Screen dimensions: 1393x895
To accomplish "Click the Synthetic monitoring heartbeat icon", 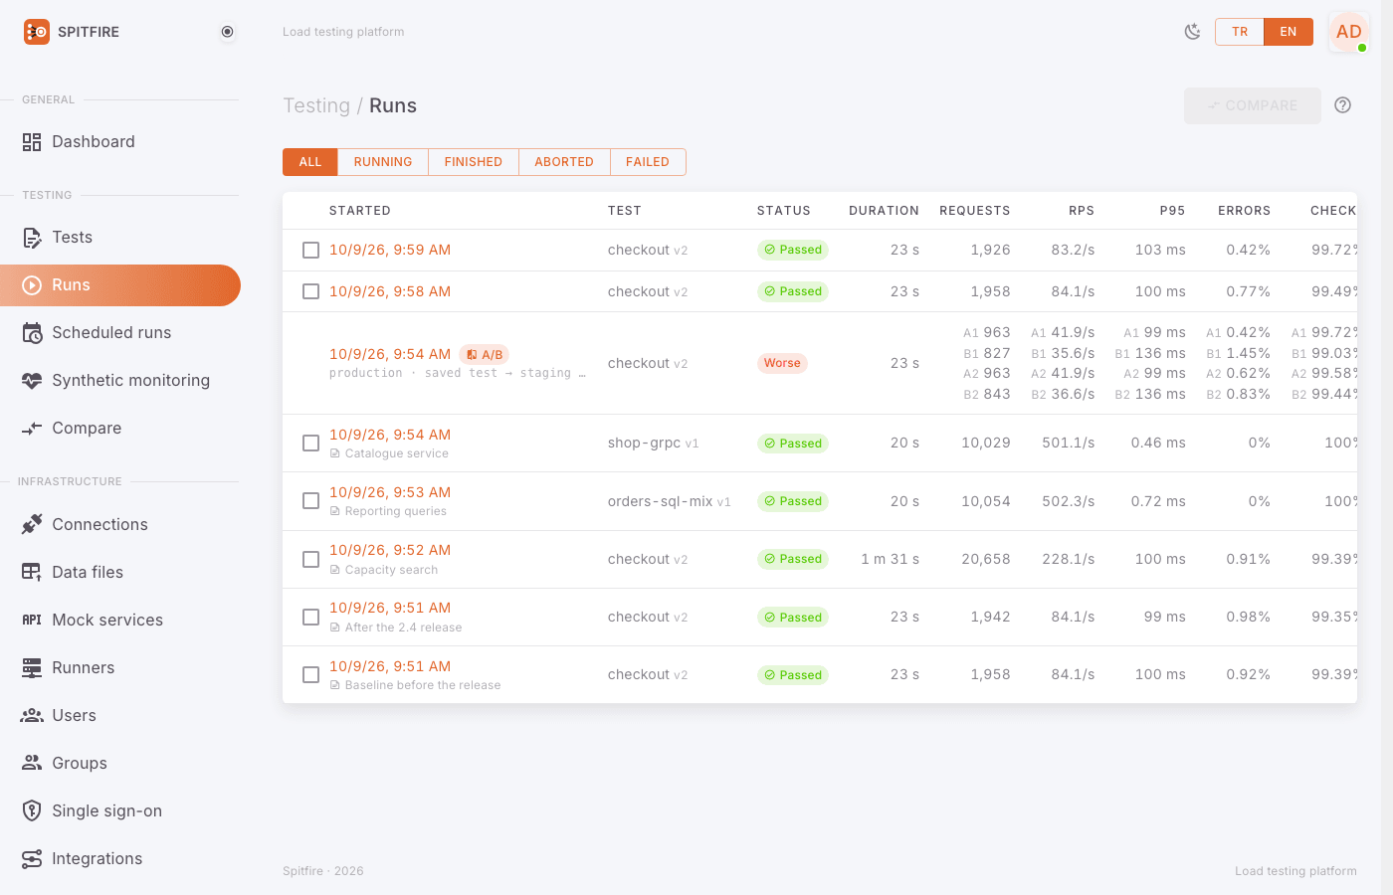I will point(32,381).
